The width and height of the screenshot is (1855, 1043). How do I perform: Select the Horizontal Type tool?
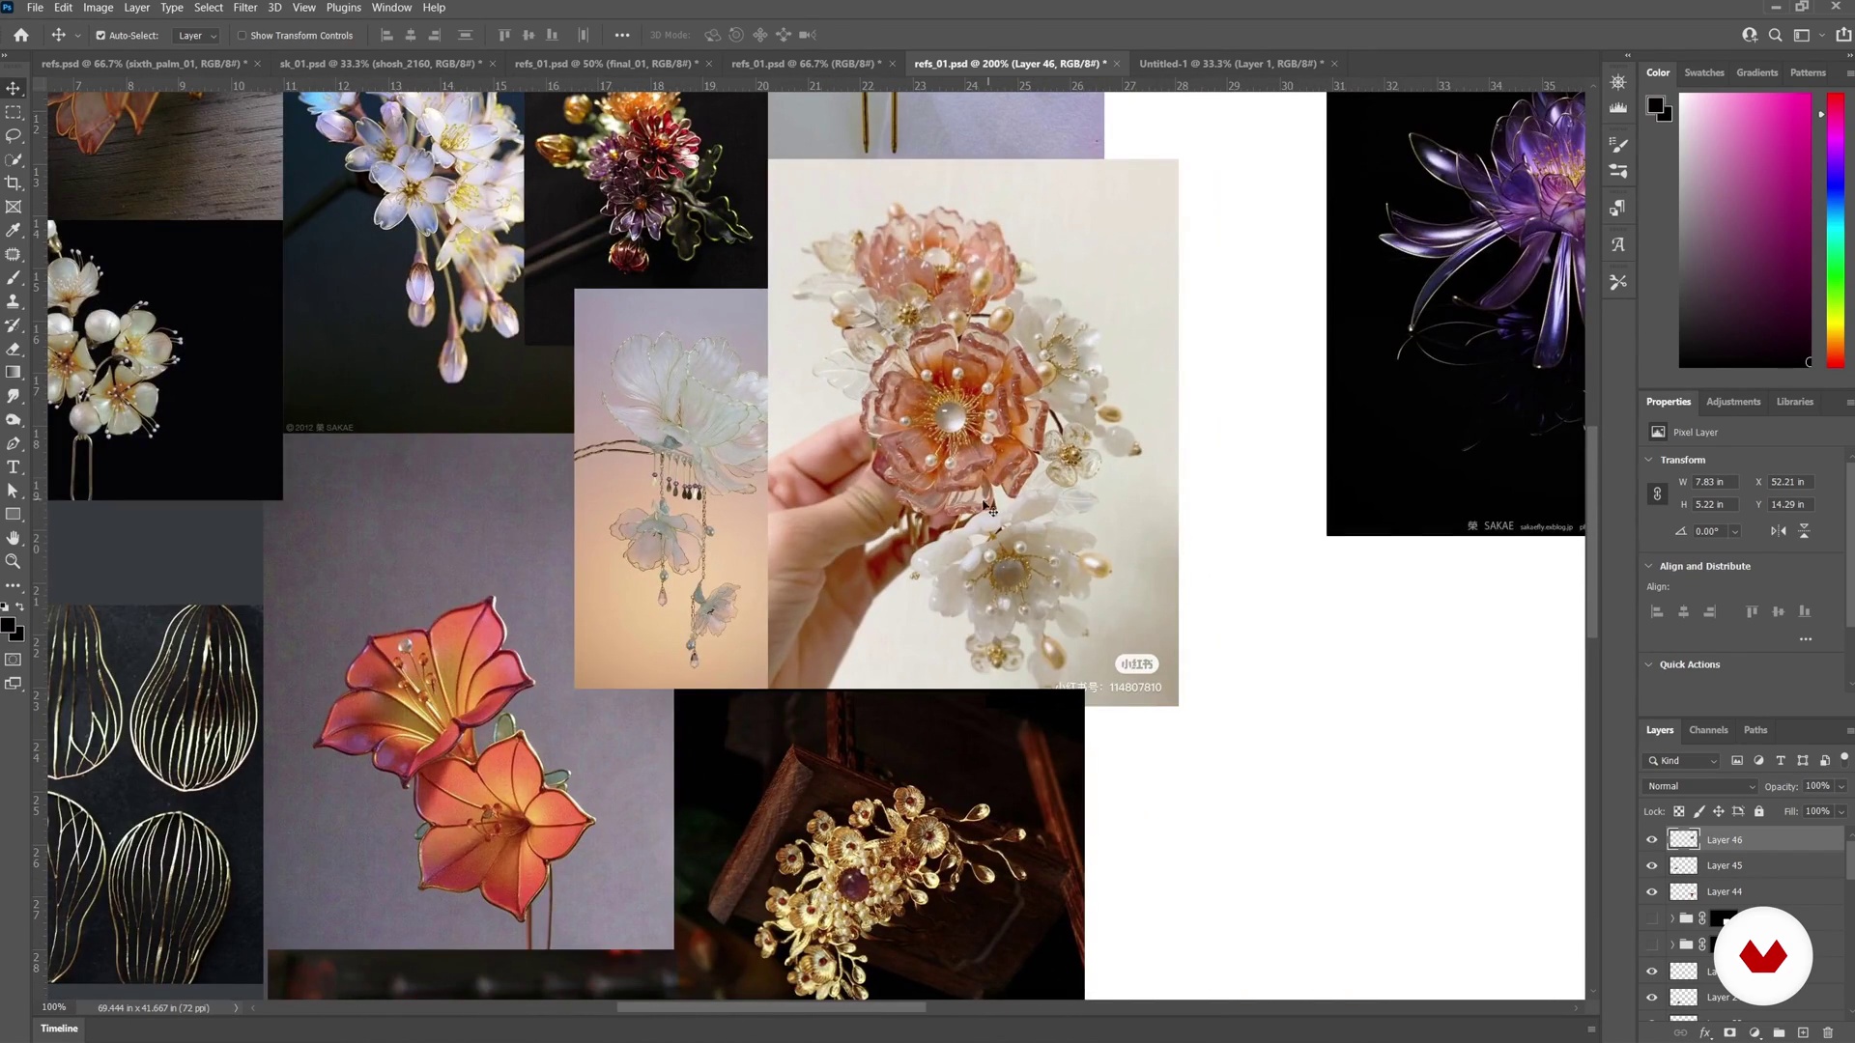click(14, 466)
